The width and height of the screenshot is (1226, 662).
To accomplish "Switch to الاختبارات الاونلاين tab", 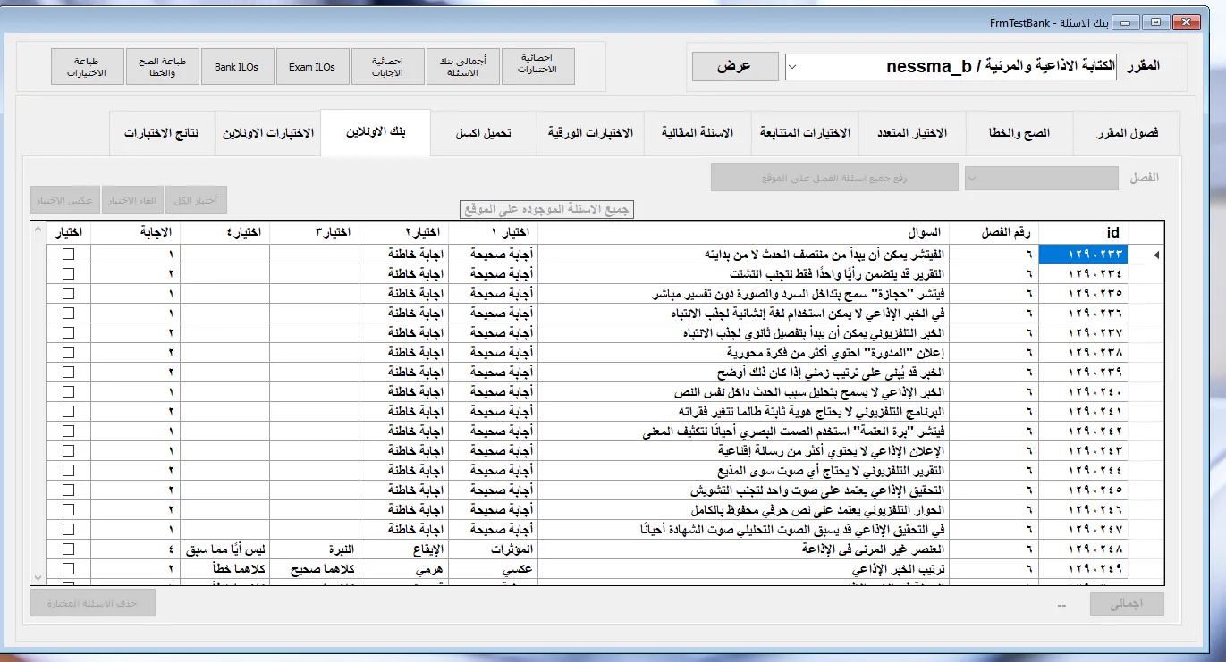I will pos(267,133).
